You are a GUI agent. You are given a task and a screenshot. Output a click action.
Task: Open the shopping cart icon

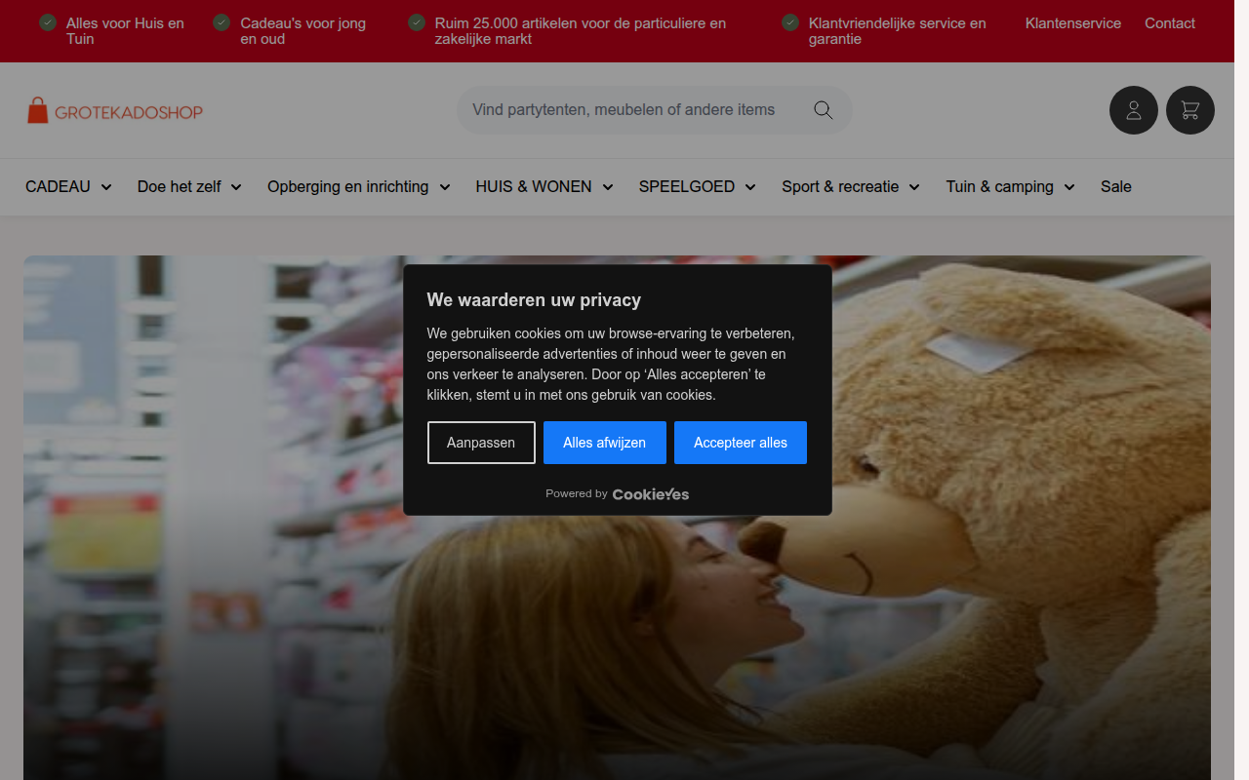1190,110
